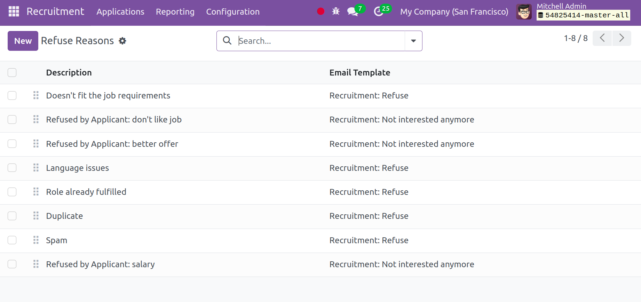Click drag handle of Refused by Applicant: better offer

click(x=36, y=144)
